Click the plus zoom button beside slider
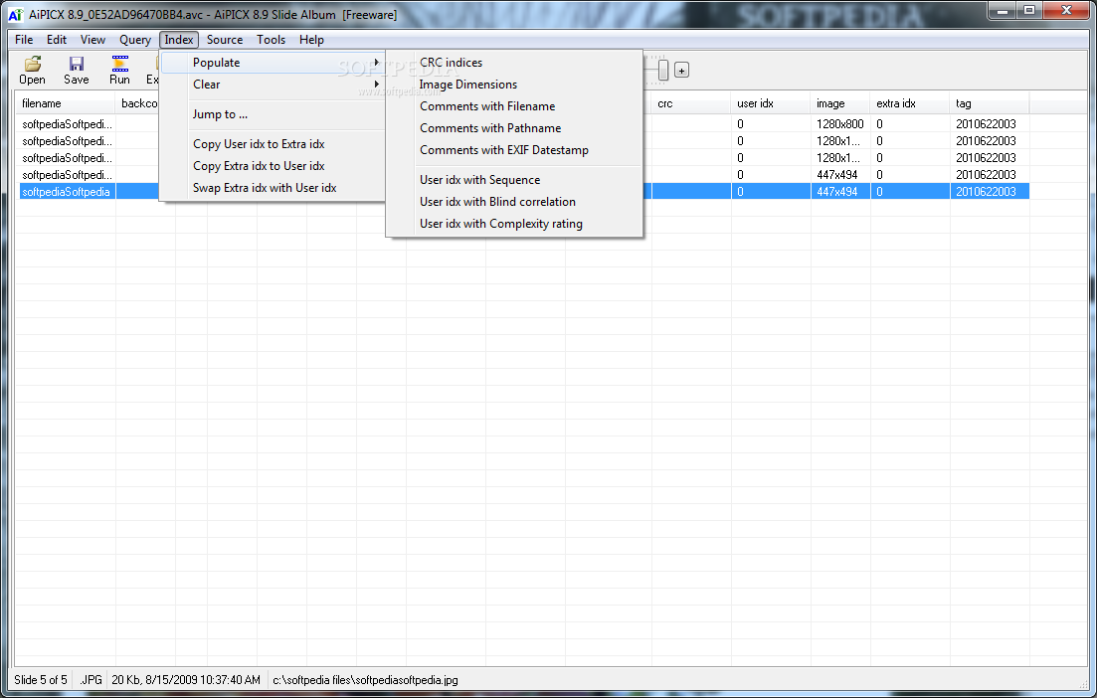1097x698 pixels. point(681,70)
